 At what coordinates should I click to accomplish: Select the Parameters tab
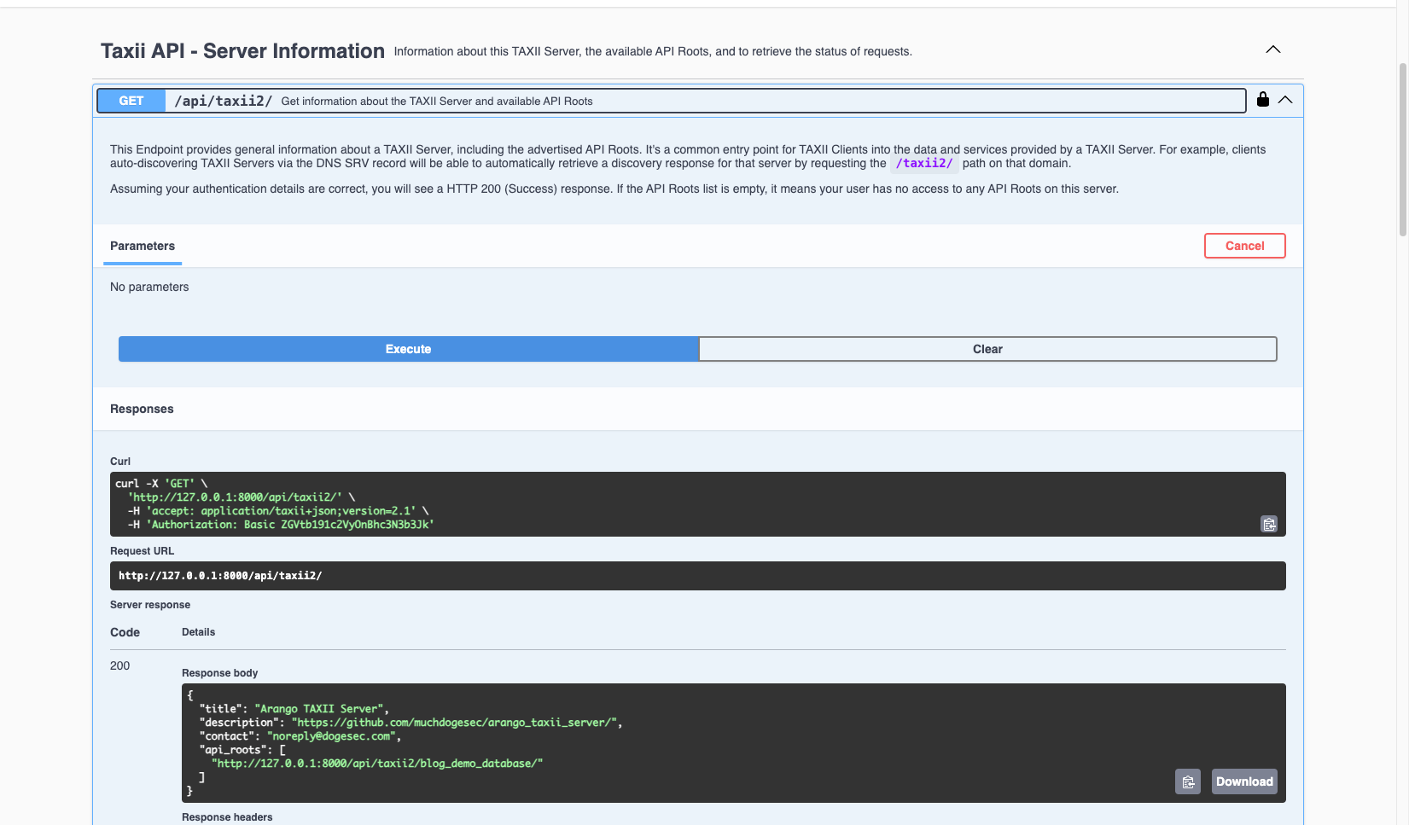tap(143, 246)
